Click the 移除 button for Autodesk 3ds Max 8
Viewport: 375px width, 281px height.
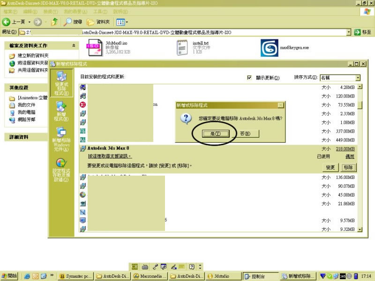[348, 168]
